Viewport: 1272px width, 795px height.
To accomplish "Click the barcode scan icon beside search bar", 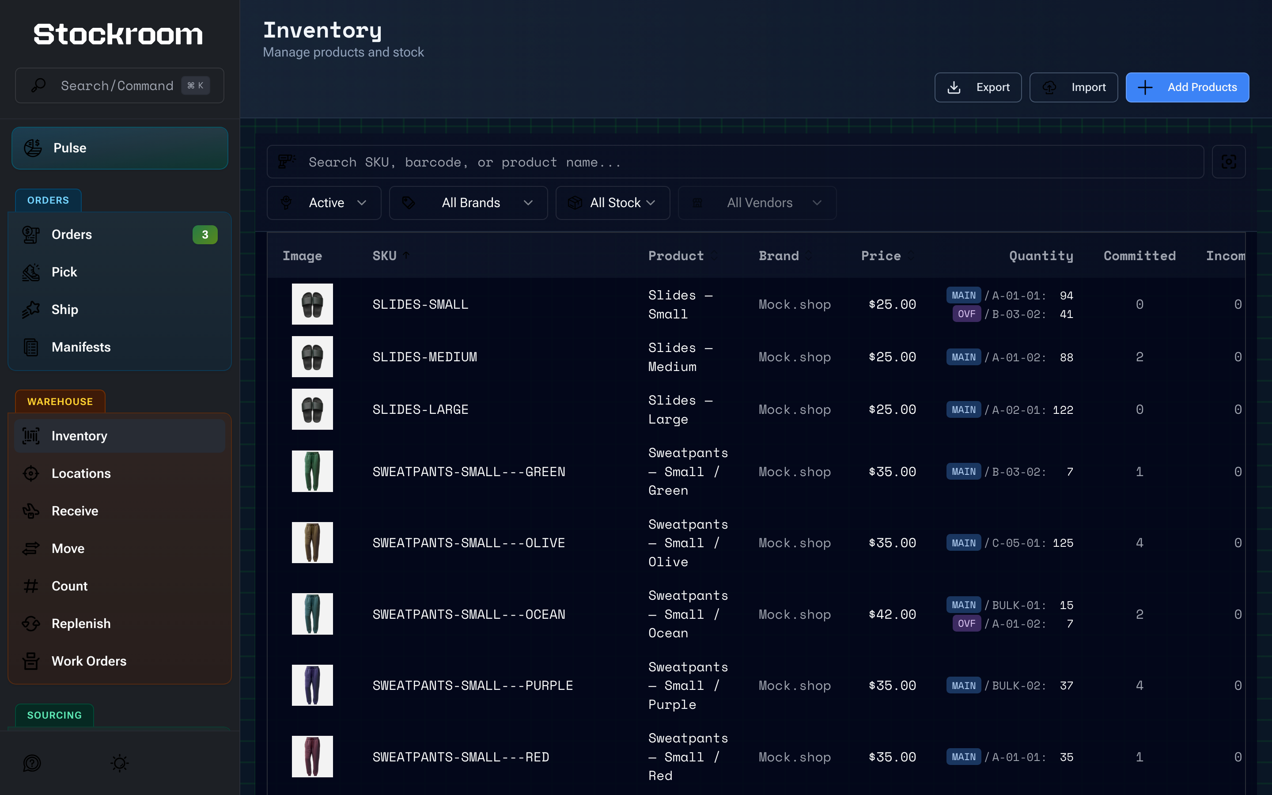I will pos(1228,161).
